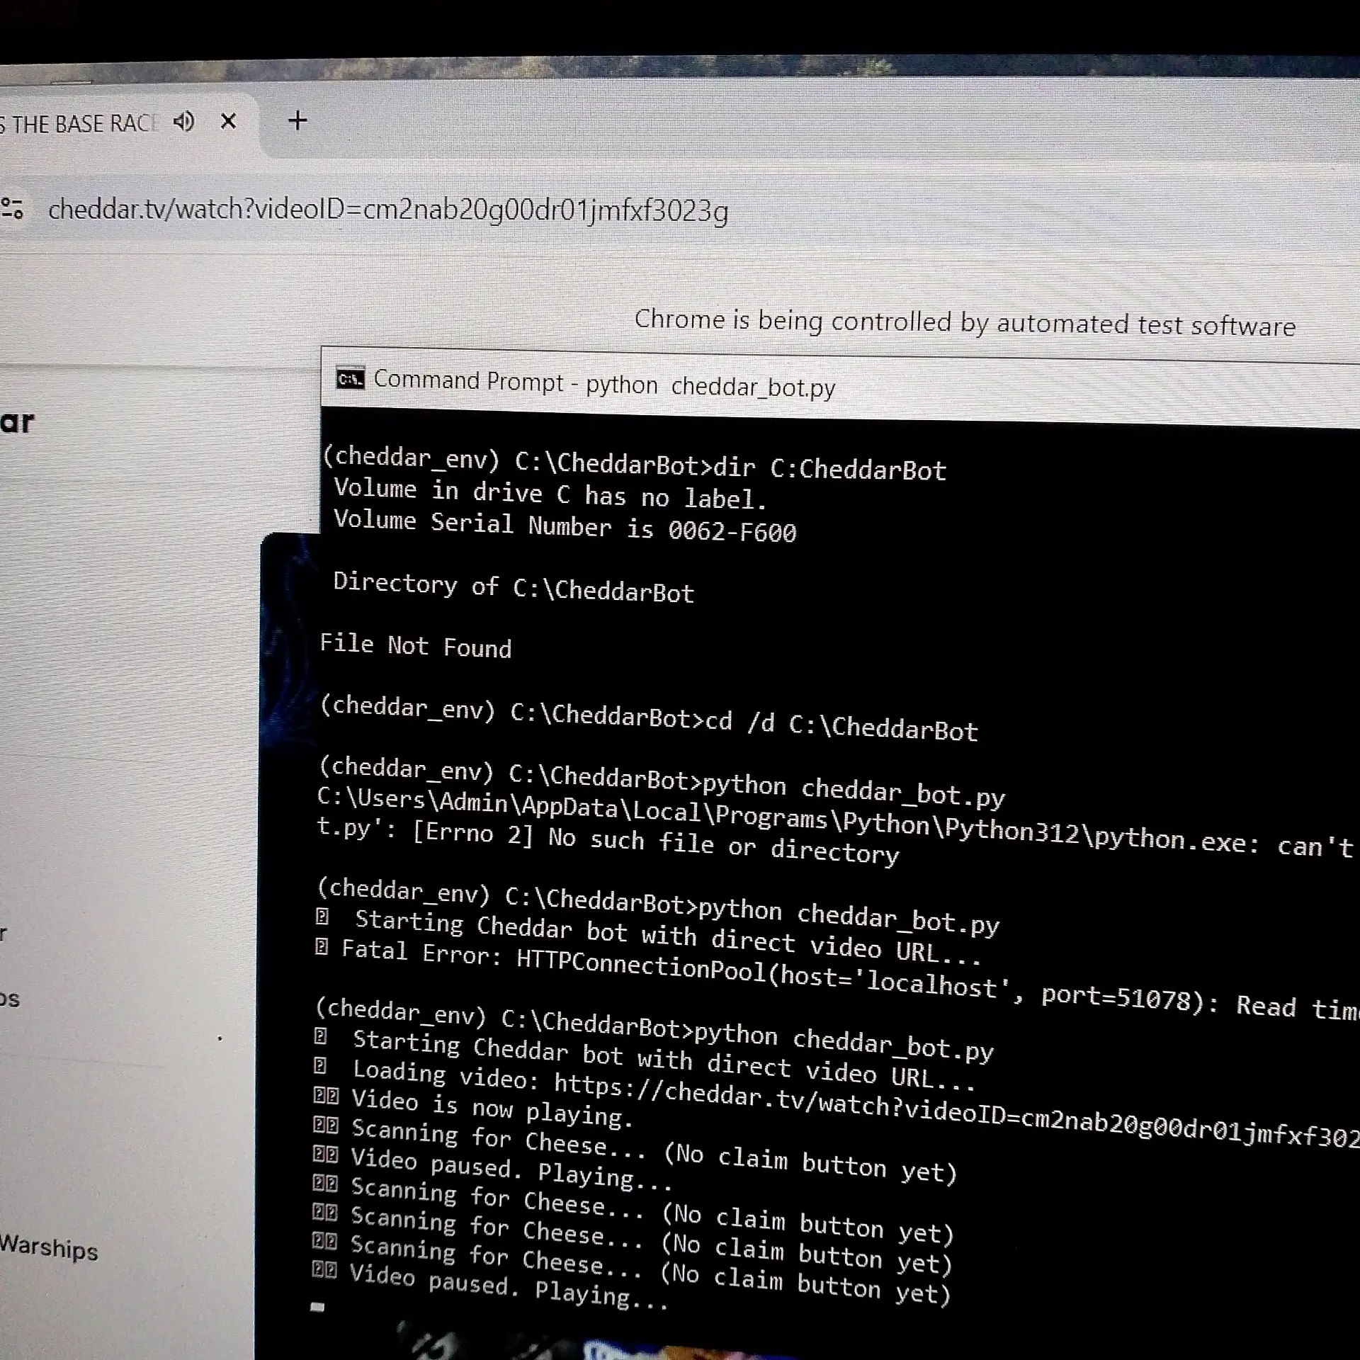Focus the cheddar.tv address bar
1360x1360 pixels.
pos(388,210)
